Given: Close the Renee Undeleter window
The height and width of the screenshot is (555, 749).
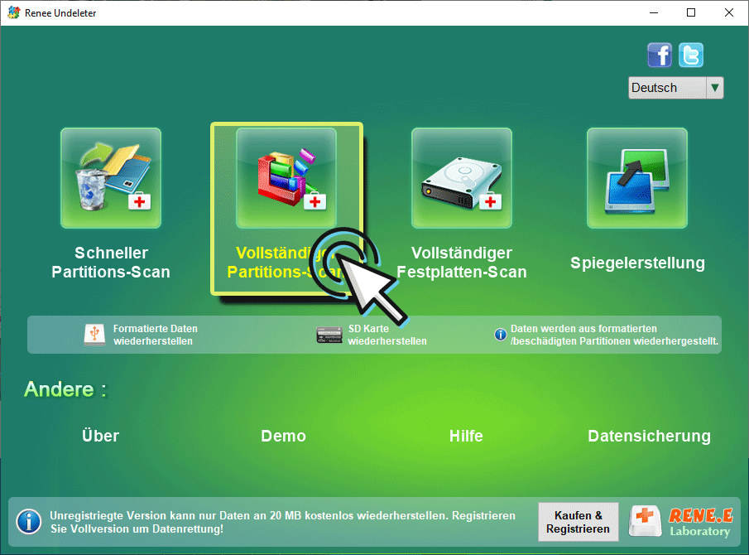Looking at the screenshot, I should coord(729,13).
